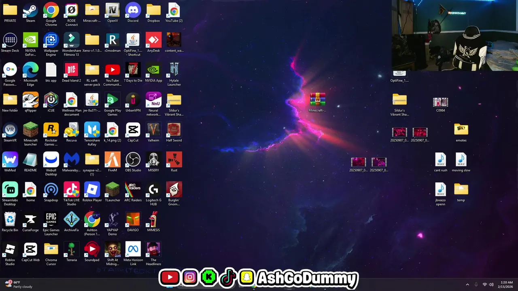Select the qFlipper desktop icon
This screenshot has width=518, height=291.
coord(30,102)
